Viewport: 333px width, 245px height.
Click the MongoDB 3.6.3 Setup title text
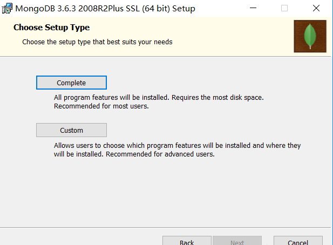pyautogui.click(x=105, y=9)
